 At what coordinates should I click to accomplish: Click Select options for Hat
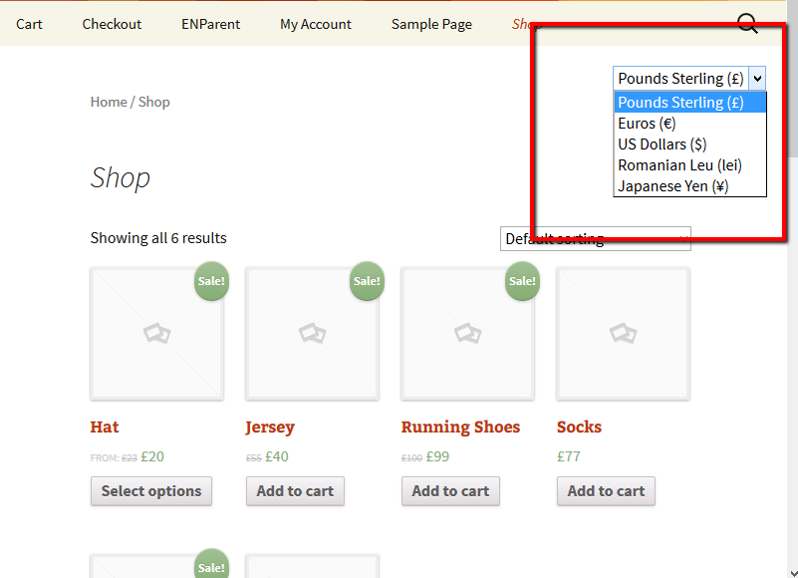pyautogui.click(x=151, y=491)
